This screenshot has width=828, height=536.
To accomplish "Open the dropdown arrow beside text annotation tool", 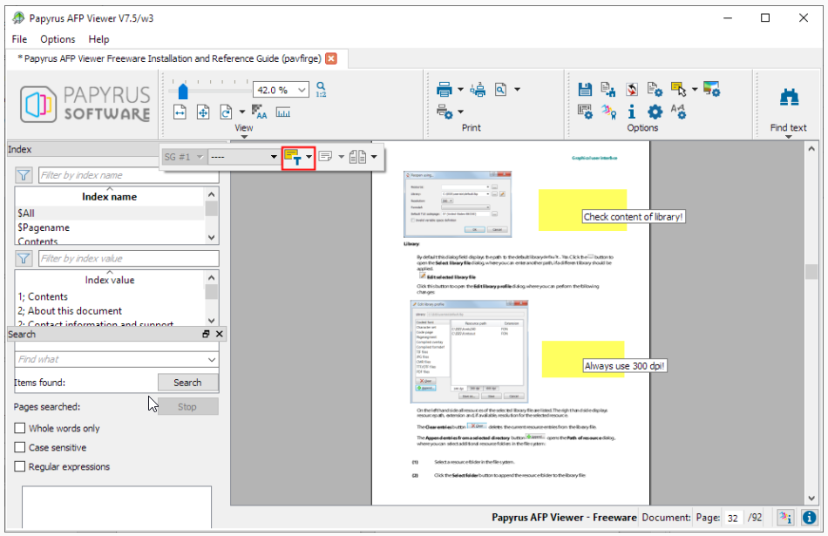I will pos(309,157).
